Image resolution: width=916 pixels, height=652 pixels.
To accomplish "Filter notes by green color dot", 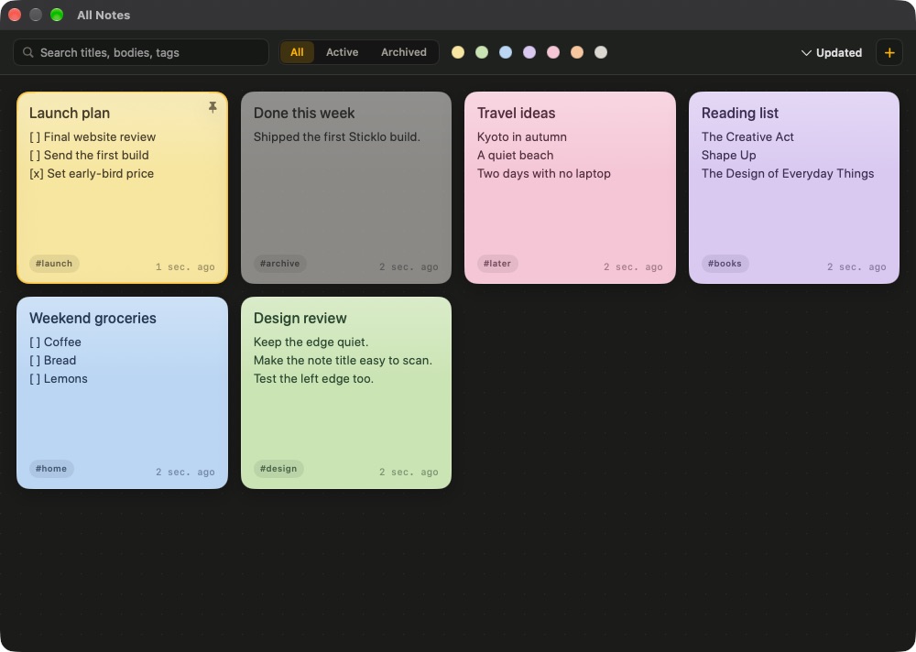I will tap(482, 52).
